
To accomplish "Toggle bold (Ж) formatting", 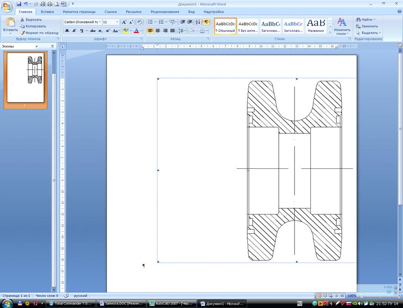I will tap(67, 31).
